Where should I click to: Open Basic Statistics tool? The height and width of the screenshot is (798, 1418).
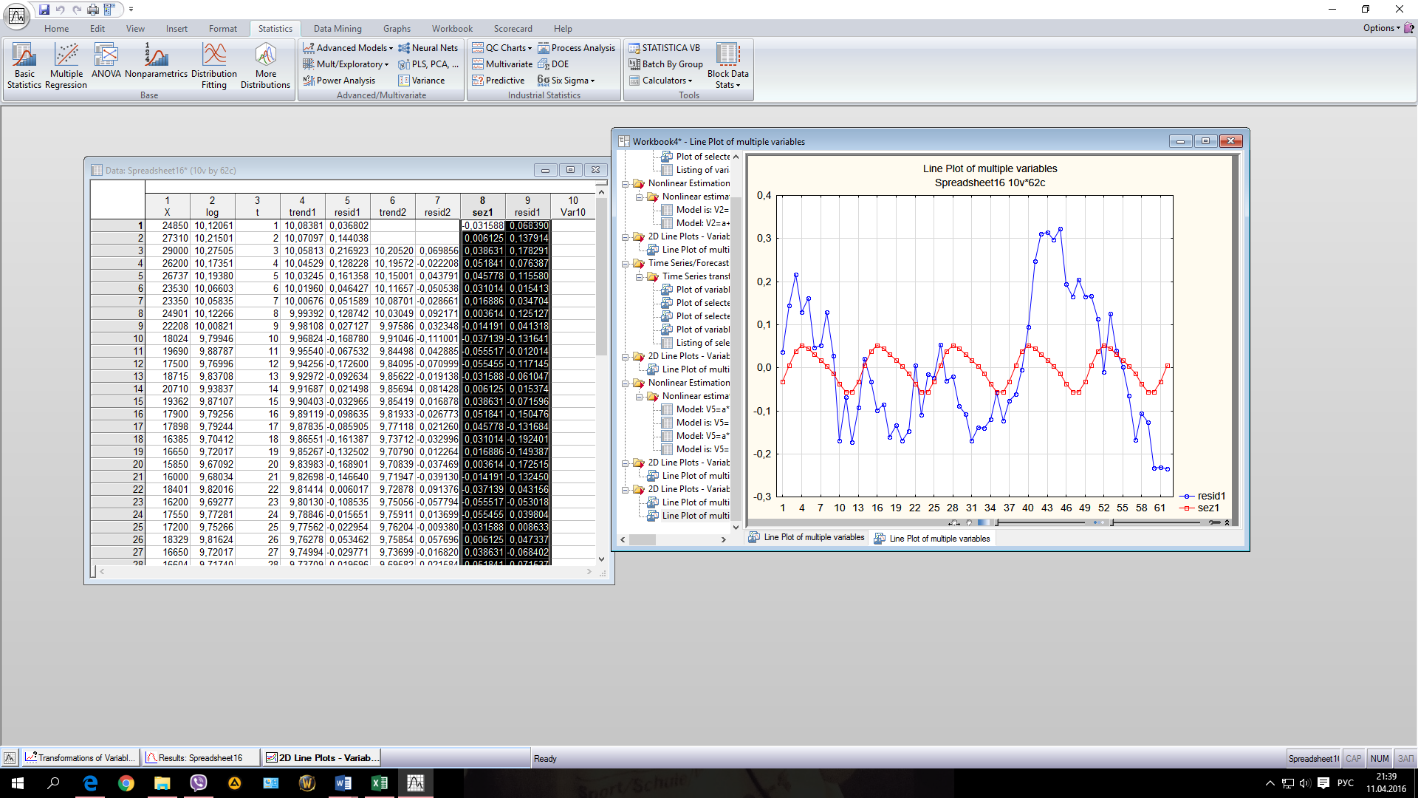pos(24,65)
